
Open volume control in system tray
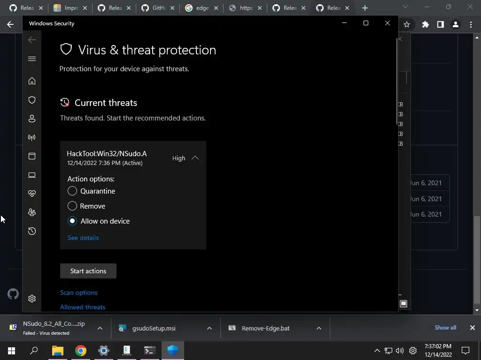(400, 351)
